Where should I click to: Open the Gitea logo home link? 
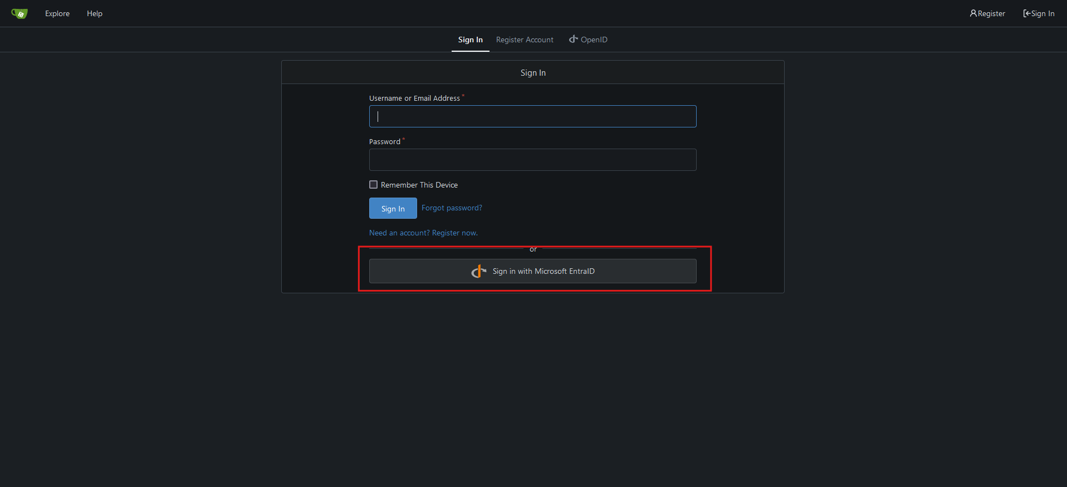coord(19,13)
